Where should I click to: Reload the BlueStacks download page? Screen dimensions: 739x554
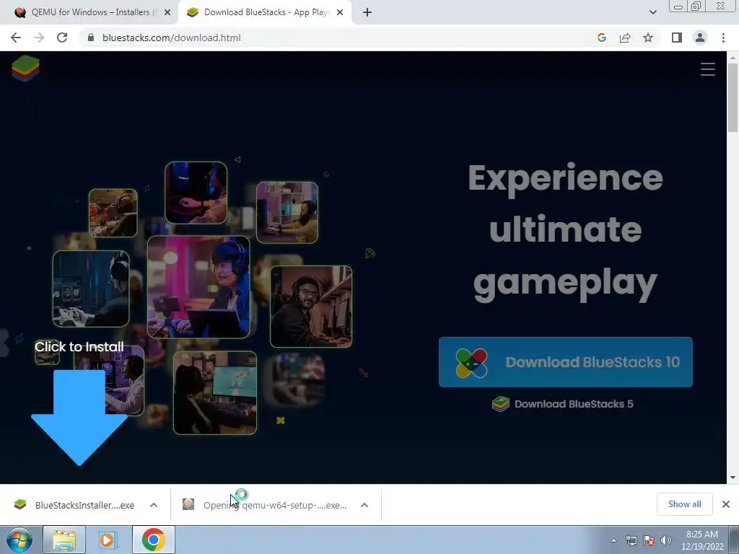tap(62, 38)
